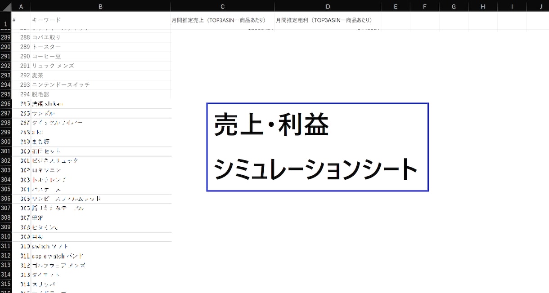Click row header 298
549x293 pixels.
[x=6, y=123]
